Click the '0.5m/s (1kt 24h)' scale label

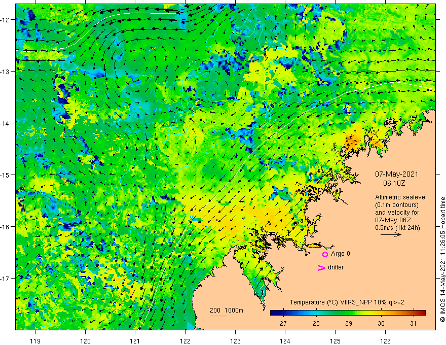click(x=397, y=228)
